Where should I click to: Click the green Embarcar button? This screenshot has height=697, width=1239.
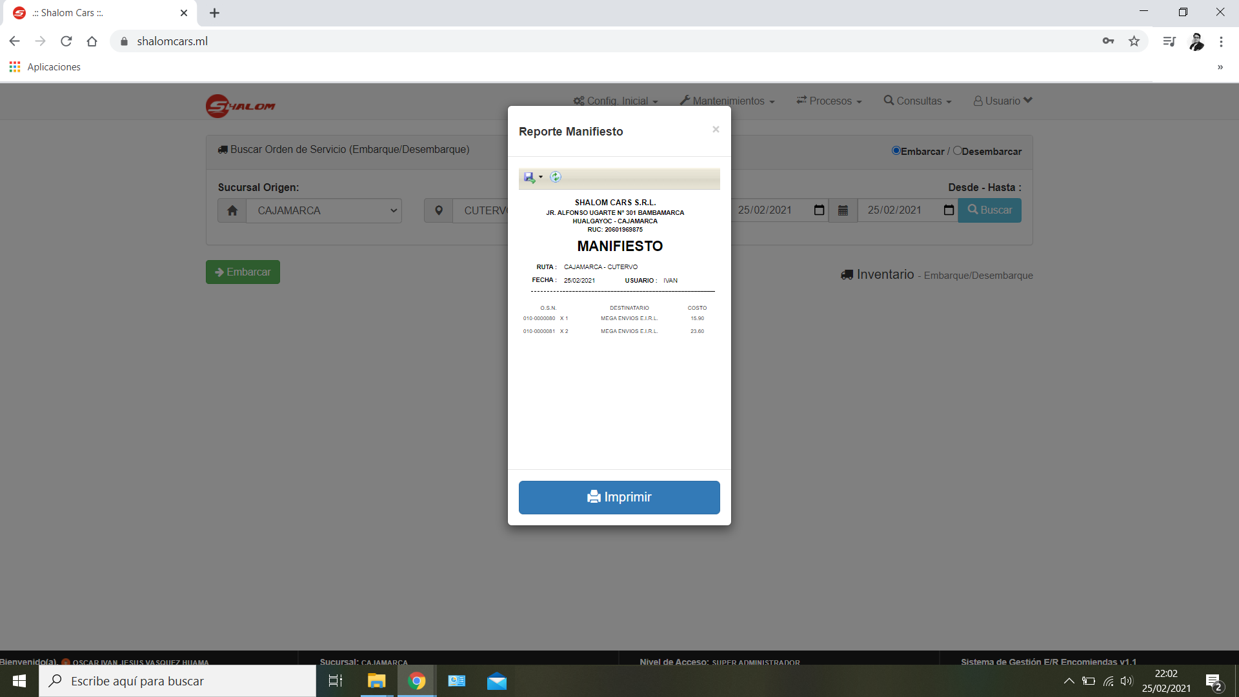point(243,272)
